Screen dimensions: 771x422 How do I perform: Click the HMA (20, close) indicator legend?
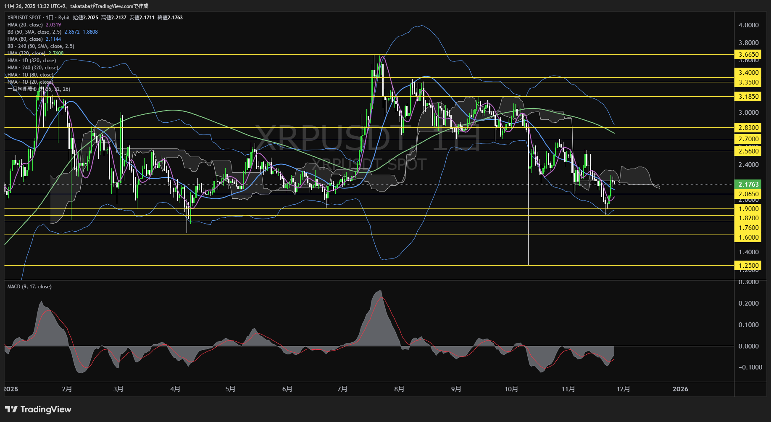(25, 24)
